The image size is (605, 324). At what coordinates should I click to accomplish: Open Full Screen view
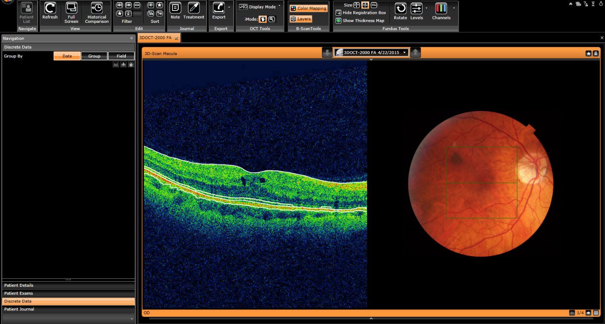pos(71,8)
